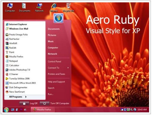Click the Microsoft Office Word 2003 icon
Screen dimensions: 152x115
tap(7, 83)
